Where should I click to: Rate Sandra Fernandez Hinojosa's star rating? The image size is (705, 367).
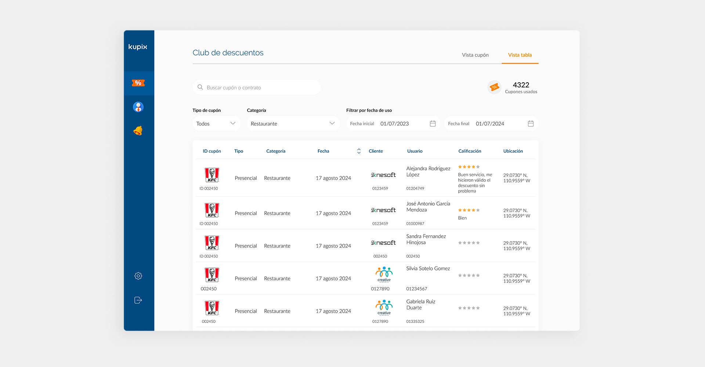(x=469, y=243)
